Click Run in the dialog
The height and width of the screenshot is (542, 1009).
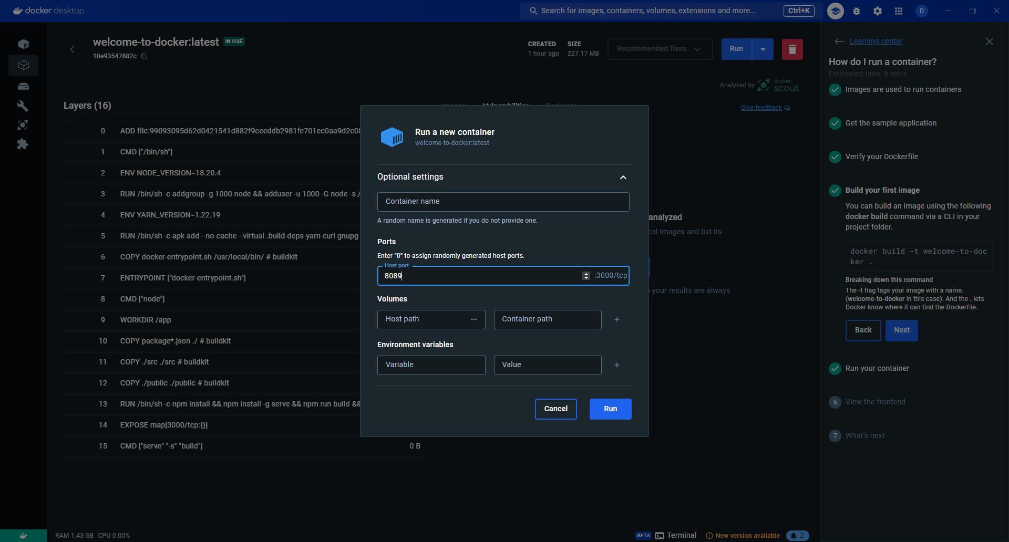click(x=611, y=409)
